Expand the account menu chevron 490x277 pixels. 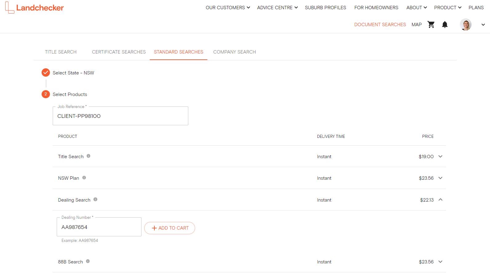[483, 25]
